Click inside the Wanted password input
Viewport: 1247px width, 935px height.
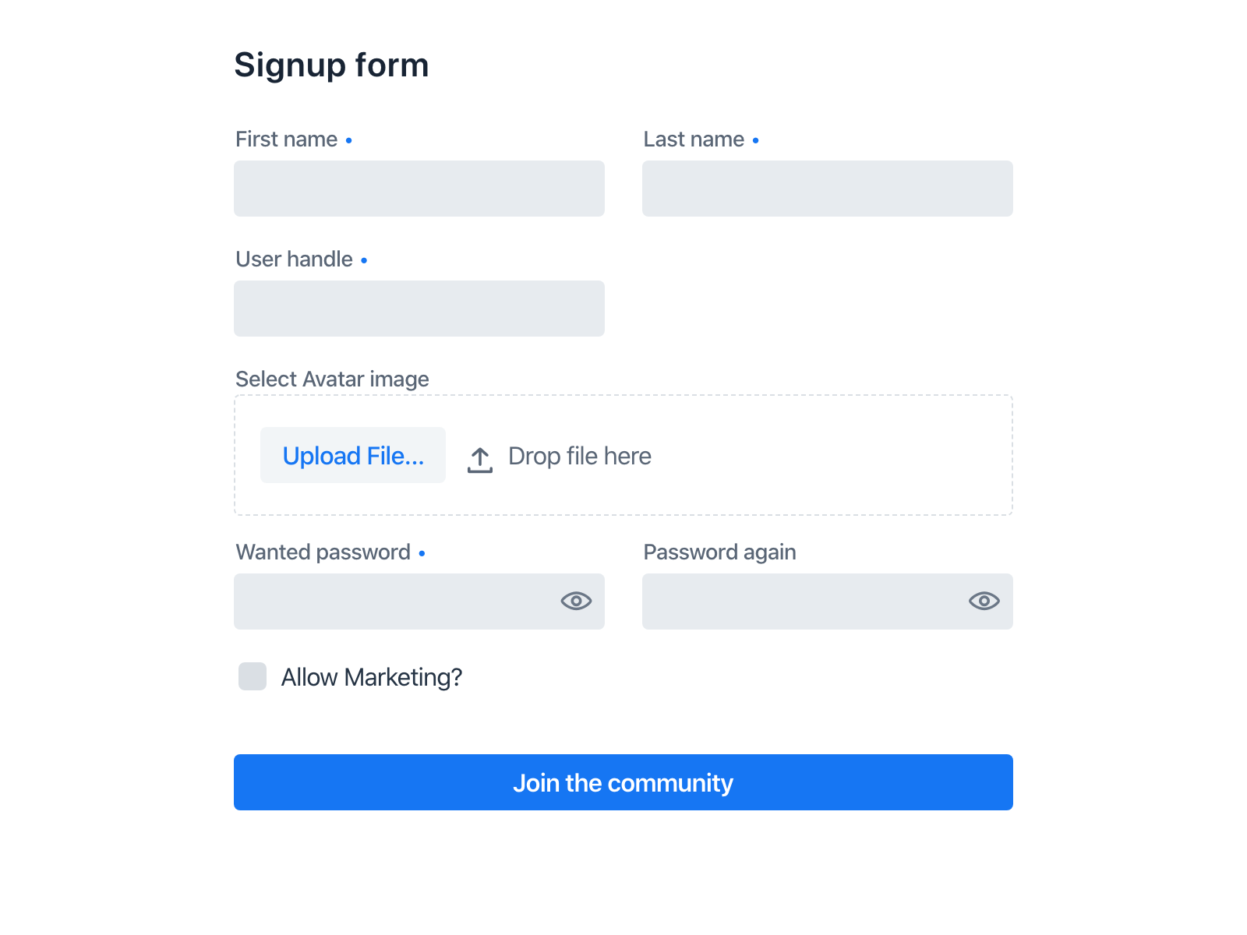(x=390, y=601)
